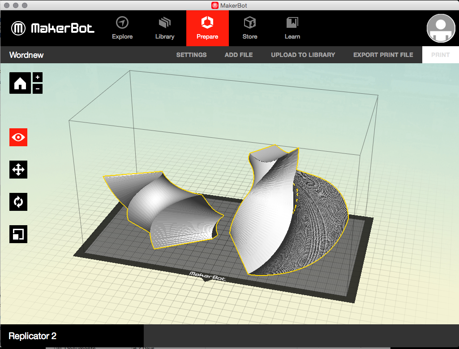The width and height of the screenshot is (459, 349).
Task: Select the Scale tool icon
Action: click(18, 234)
